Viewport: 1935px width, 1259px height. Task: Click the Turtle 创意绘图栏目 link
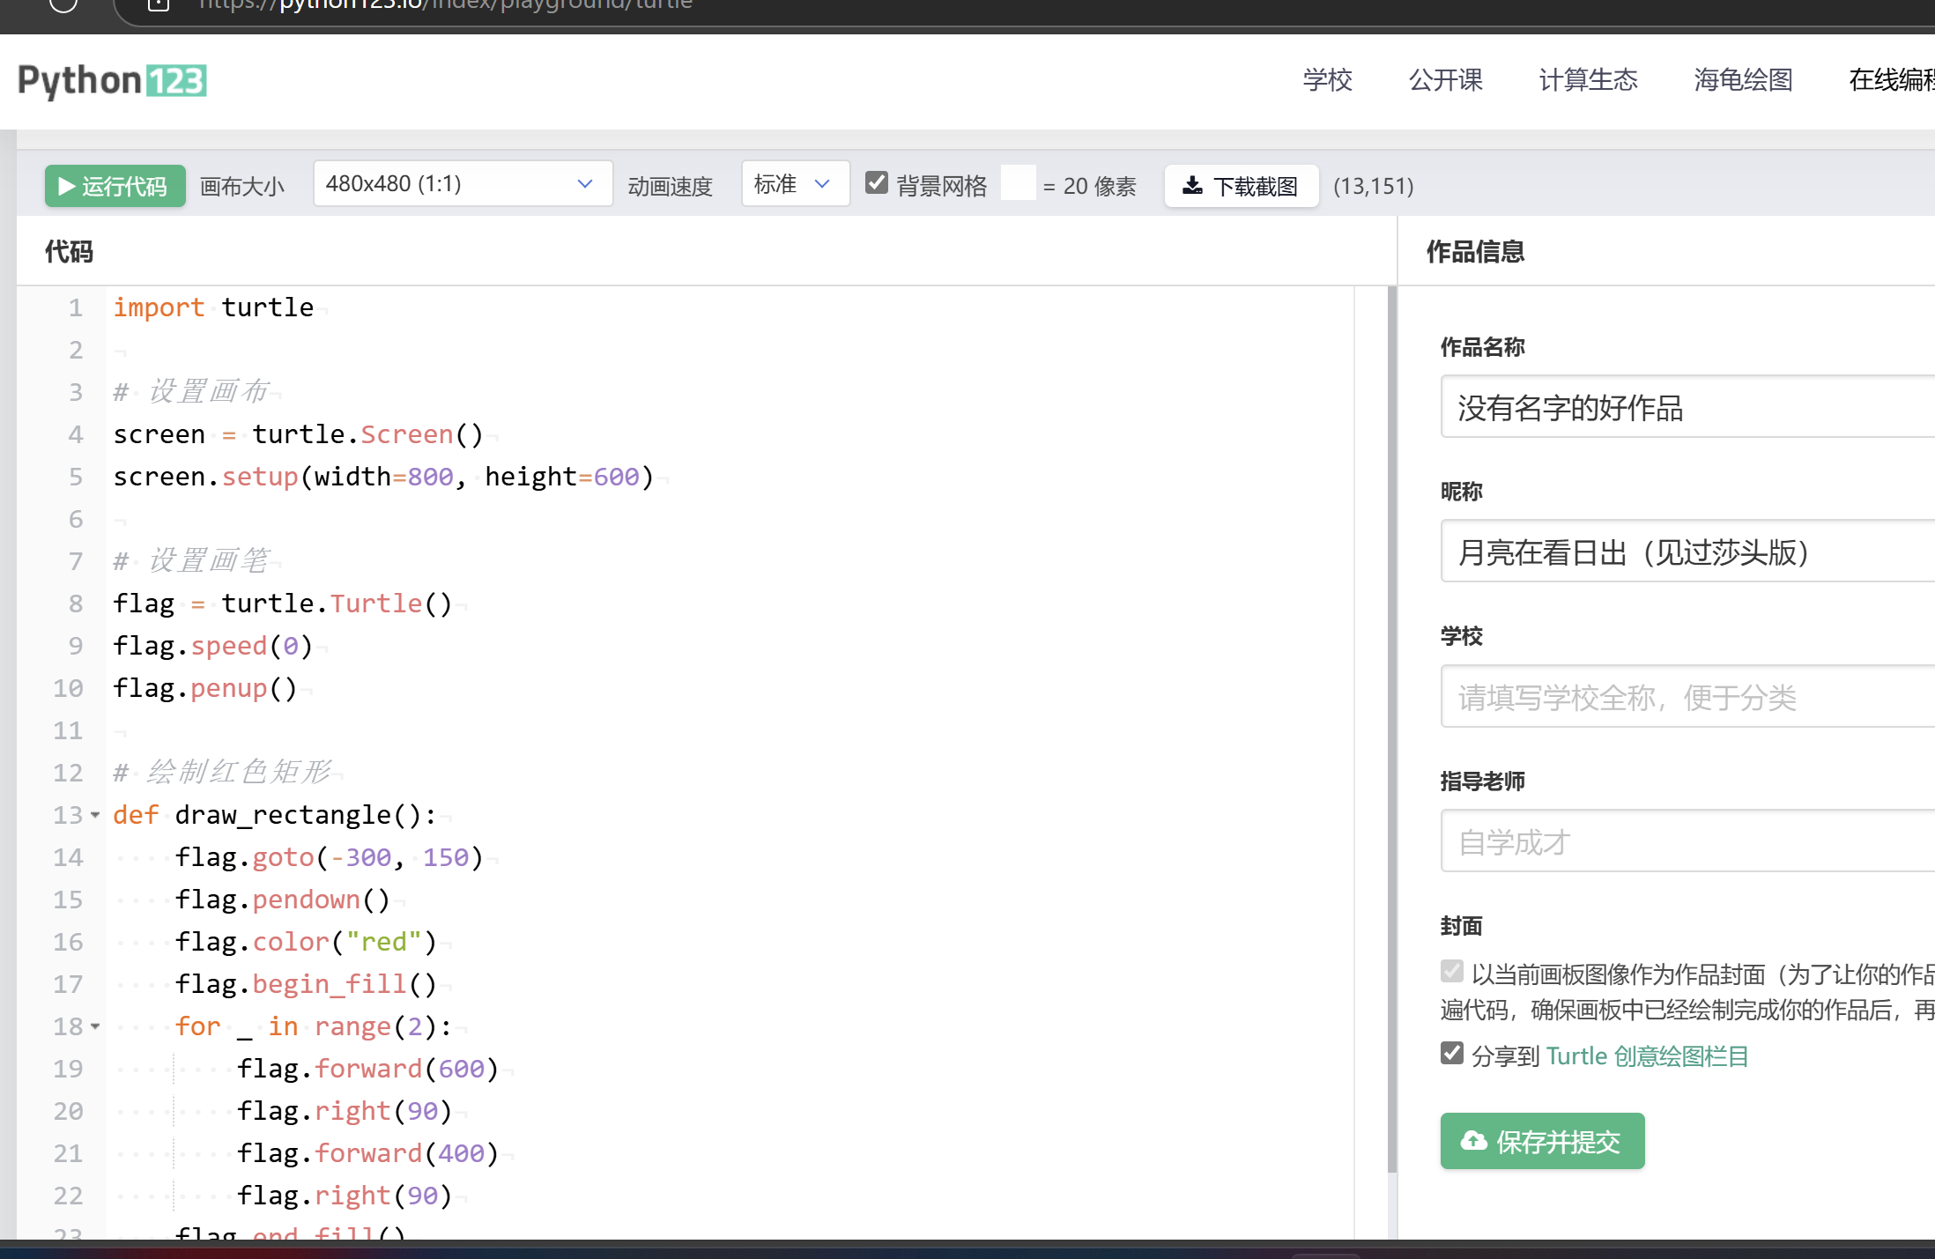(1647, 1056)
